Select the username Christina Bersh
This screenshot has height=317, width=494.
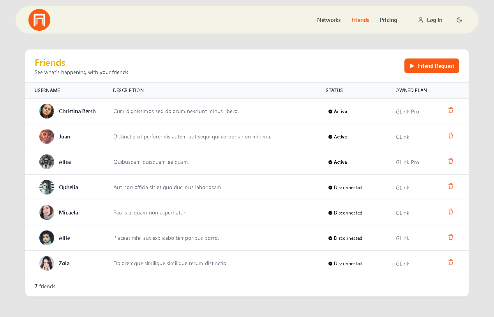[x=77, y=111]
